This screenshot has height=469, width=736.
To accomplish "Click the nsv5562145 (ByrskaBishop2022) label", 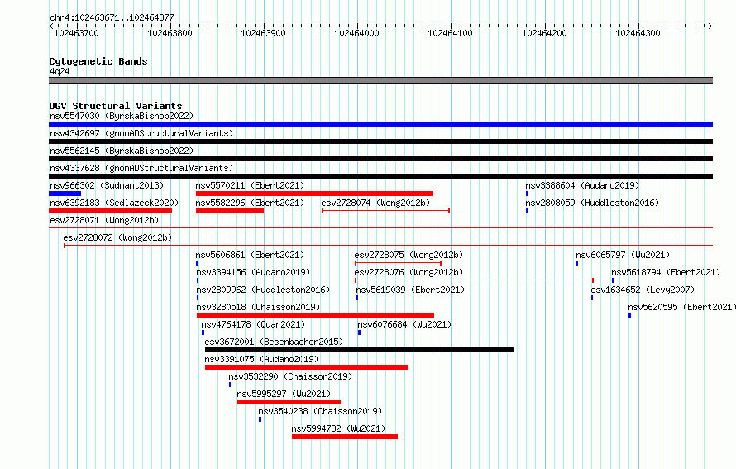I will click(122, 151).
